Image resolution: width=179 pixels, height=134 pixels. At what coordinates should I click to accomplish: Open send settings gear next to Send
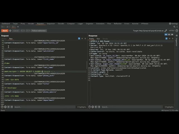coord(10,31)
